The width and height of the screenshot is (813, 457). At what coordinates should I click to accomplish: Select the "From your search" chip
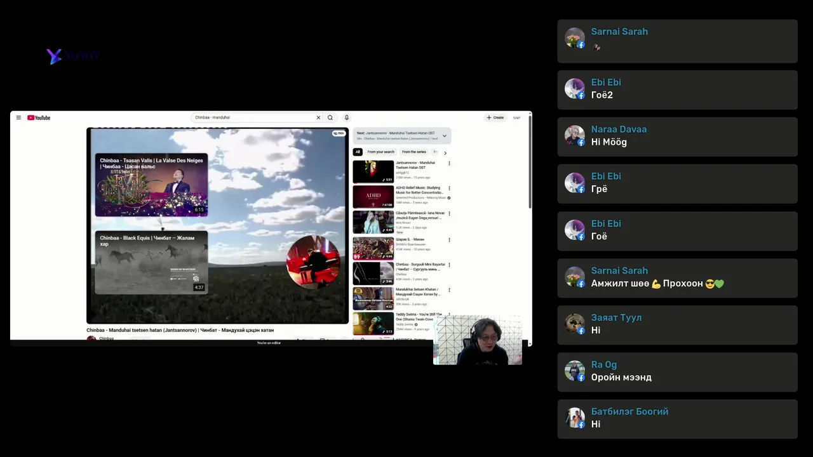381,152
